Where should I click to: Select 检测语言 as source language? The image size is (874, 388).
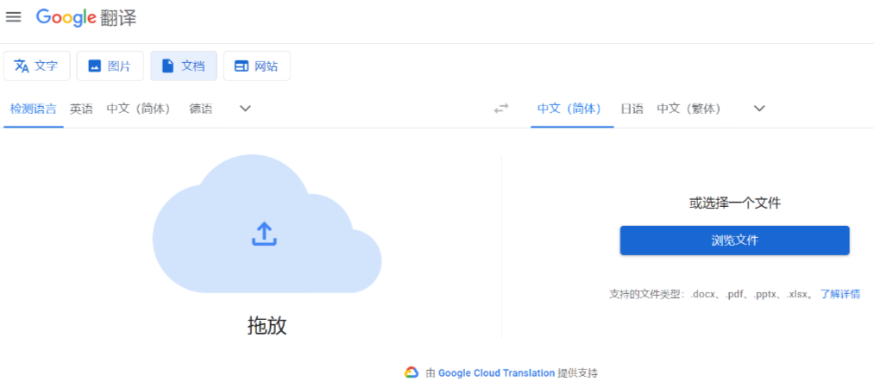[x=34, y=110]
